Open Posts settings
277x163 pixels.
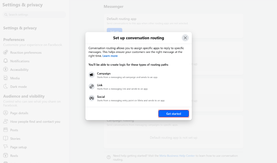pos(14,130)
